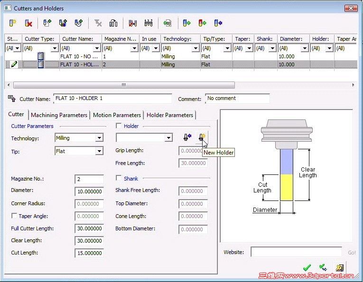Click the green arrow cutter group icon
Screen dimensions: 363x282
point(167,23)
